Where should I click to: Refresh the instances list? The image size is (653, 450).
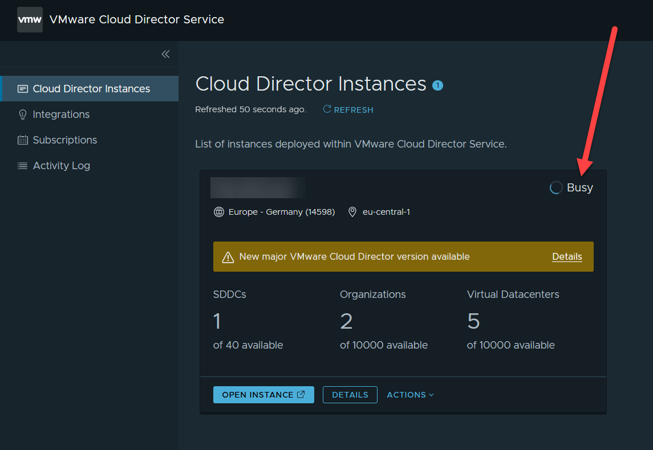[x=348, y=110]
